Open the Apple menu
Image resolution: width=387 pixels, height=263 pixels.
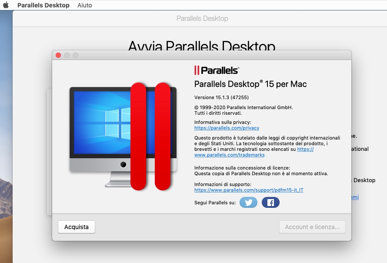[x=6, y=5]
